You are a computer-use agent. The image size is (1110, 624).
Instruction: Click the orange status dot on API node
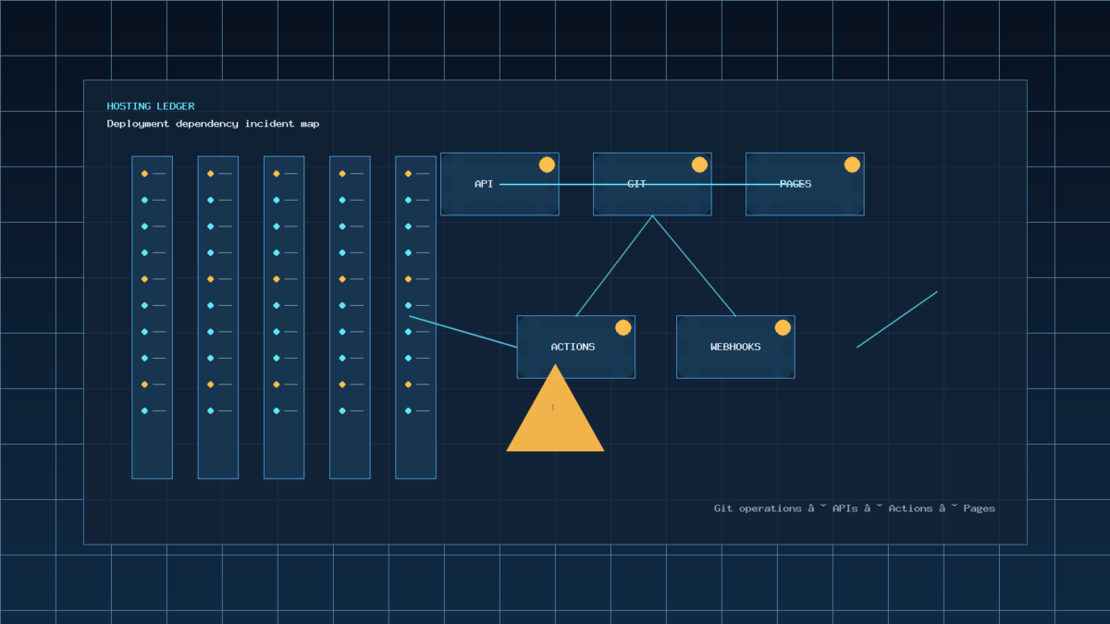547,165
